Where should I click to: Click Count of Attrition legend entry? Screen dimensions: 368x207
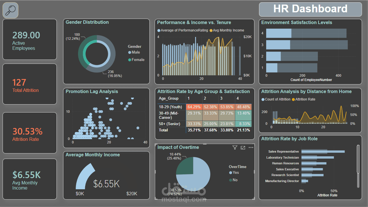coord(276,99)
